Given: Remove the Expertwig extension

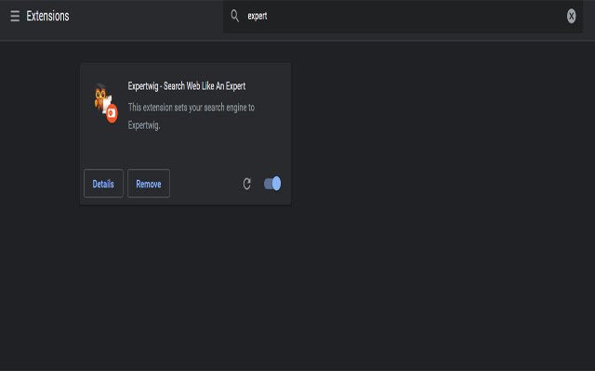Looking at the screenshot, I should 149,184.
